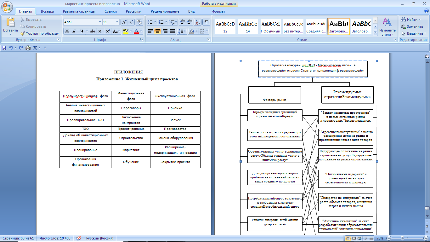The width and height of the screenshot is (430, 242).
Task: Click the Изменить стили button
Action: 387,27
